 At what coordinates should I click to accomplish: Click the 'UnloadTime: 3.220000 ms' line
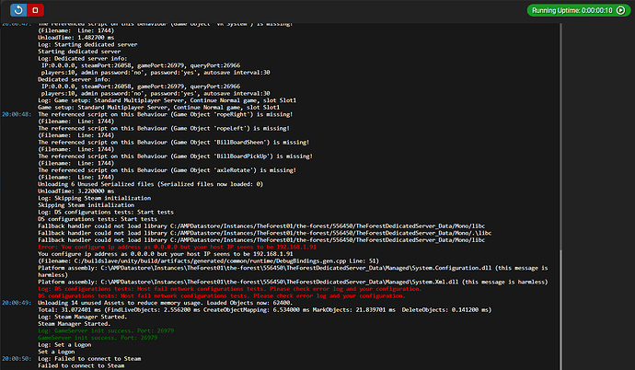(76, 191)
